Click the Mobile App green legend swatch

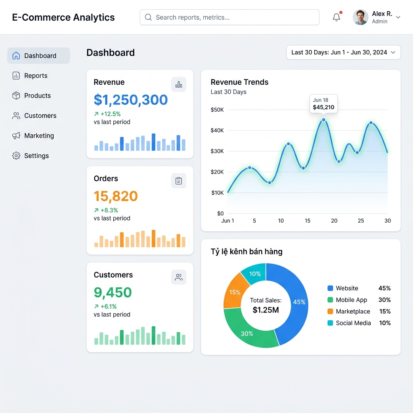click(x=330, y=300)
